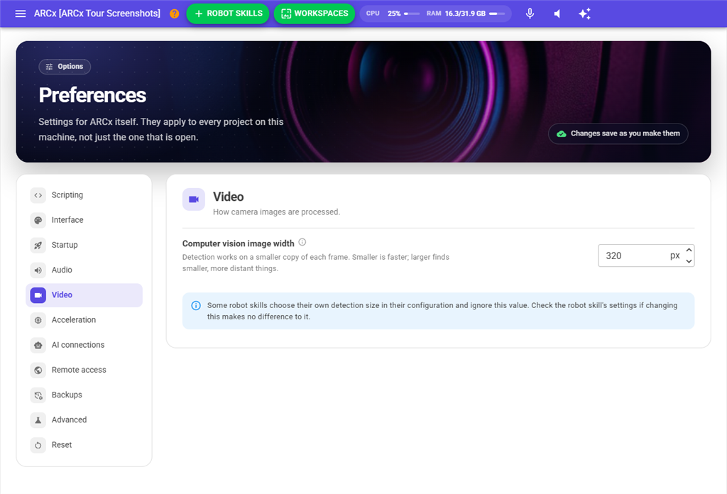The width and height of the screenshot is (727, 494).
Task: Click the Interface palette icon
Action: tap(38, 220)
